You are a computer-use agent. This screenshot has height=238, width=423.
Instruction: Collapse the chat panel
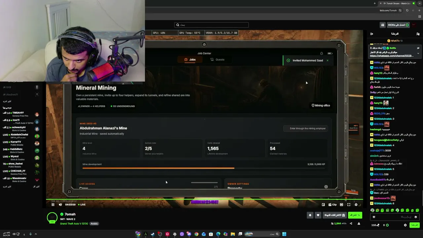[x=372, y=34]
